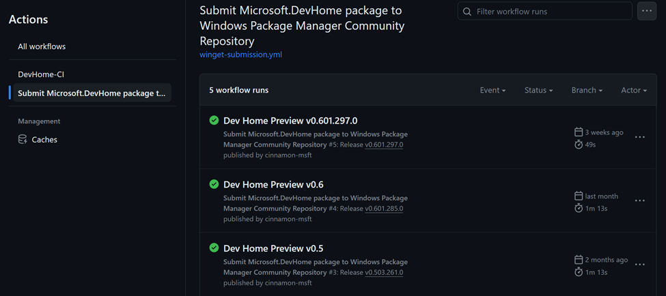The width and height of the screenshot is (666, 296).
Task: Click the 3 weeks ago timestamp
Action: (605, 132)
